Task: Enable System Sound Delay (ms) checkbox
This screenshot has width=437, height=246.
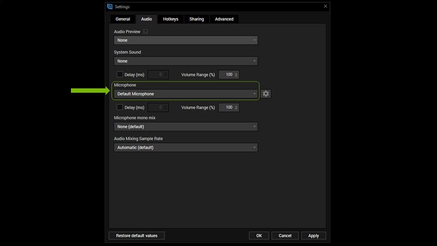Action: (x=120, y=74)
